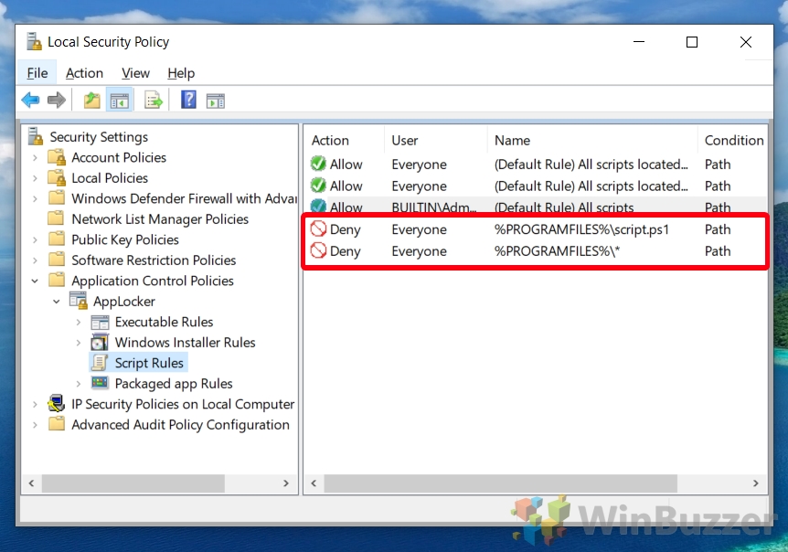Click the Back arrow toolbar icon
The height and width of the screenshot is (552, 788).
click(x=31, y=101)
